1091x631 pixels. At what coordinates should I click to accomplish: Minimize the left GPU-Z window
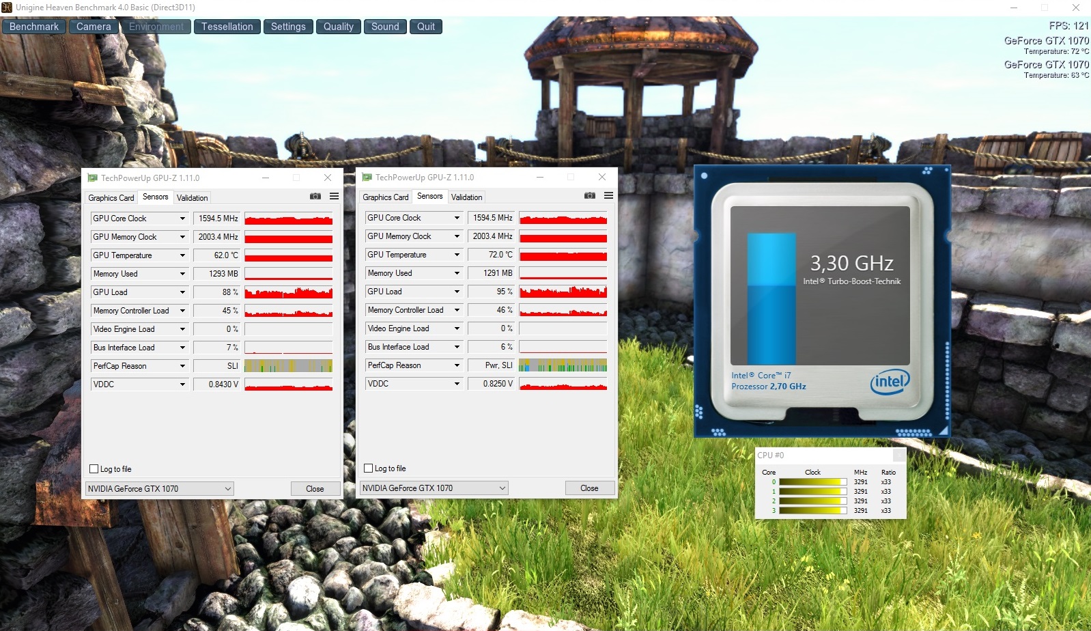[266, 178]
